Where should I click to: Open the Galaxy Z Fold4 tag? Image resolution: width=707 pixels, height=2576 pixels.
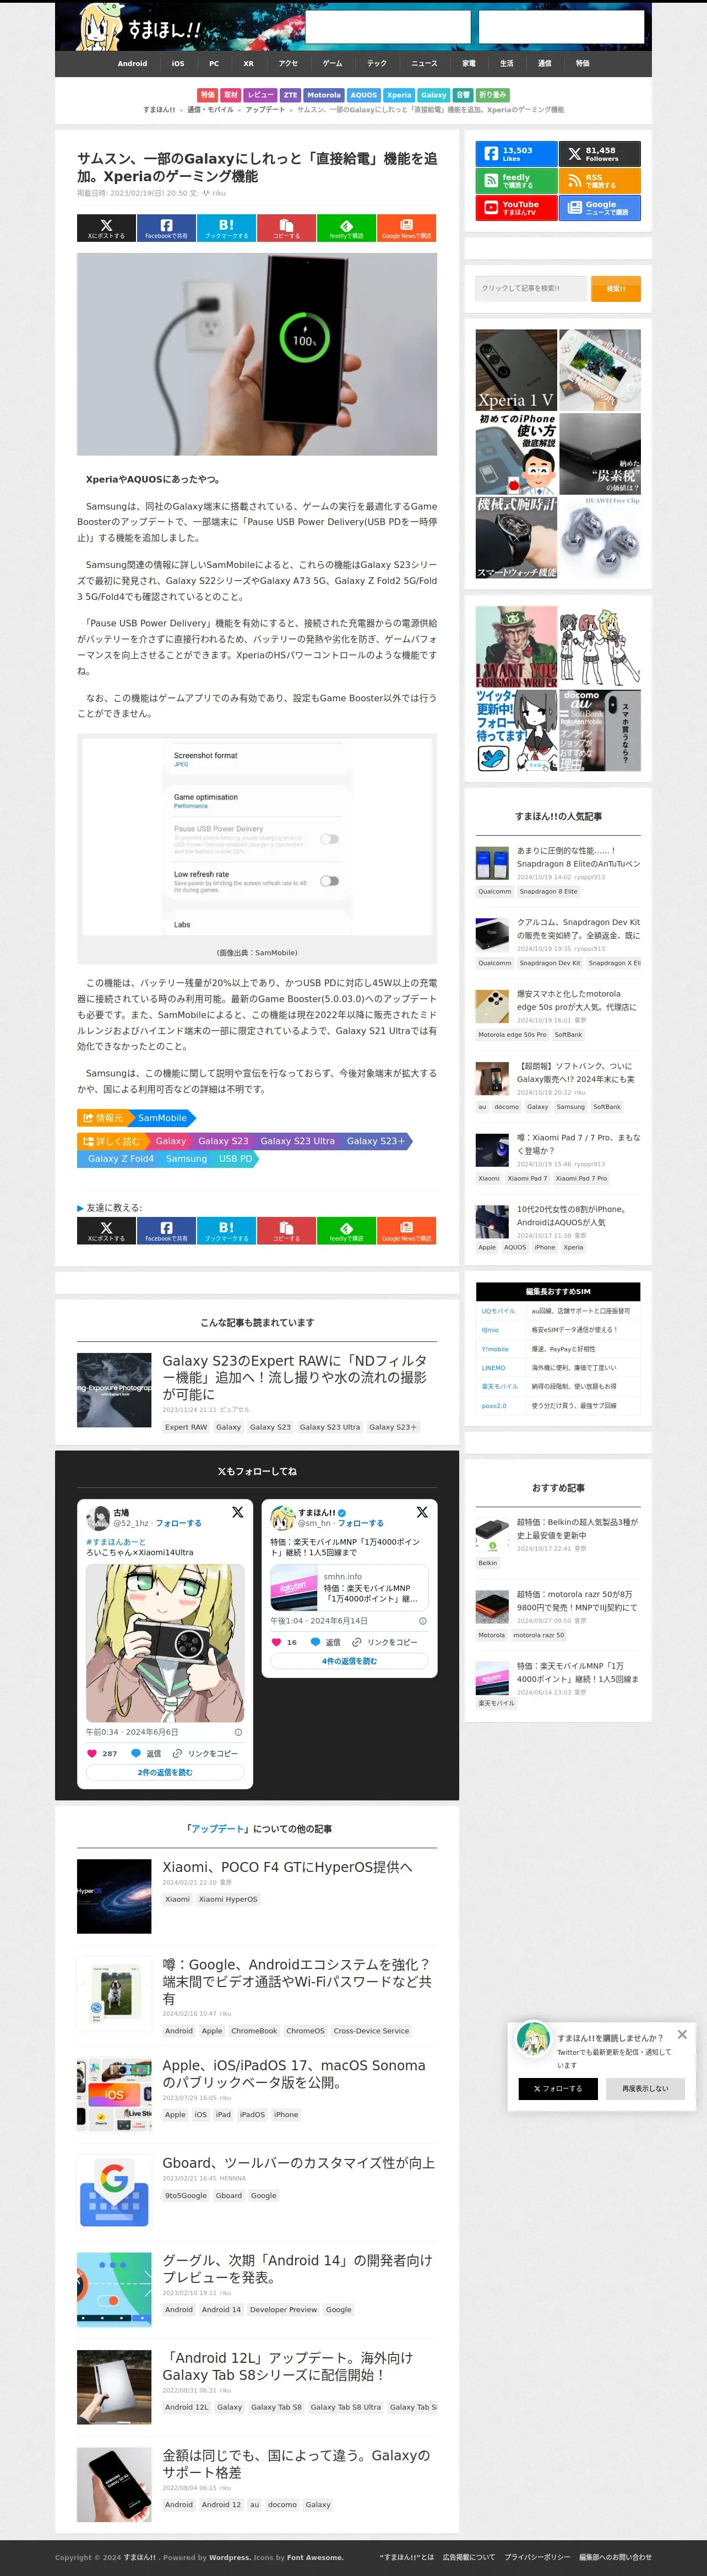click(x=120, y=1159)
